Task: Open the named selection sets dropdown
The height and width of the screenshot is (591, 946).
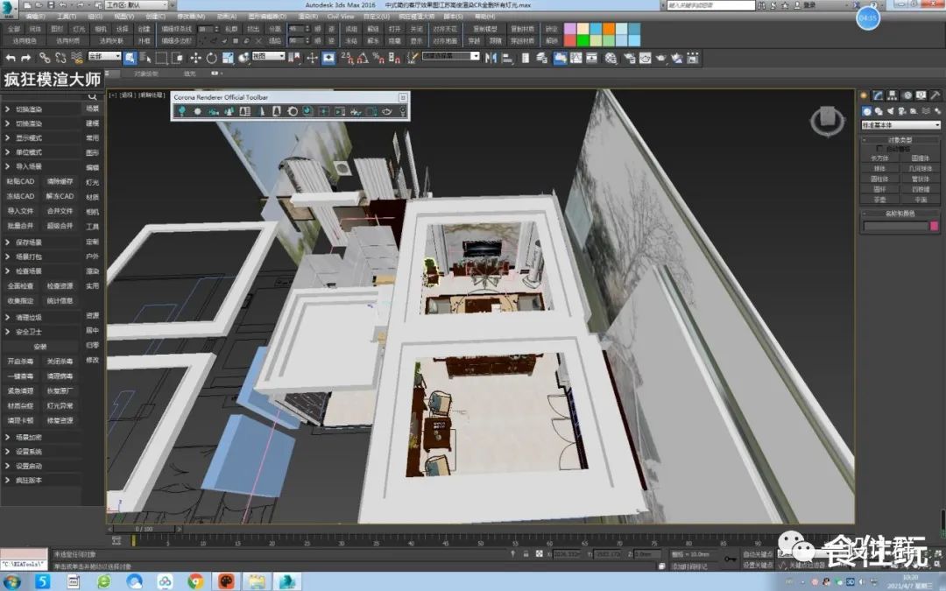Action: point(451,56)
